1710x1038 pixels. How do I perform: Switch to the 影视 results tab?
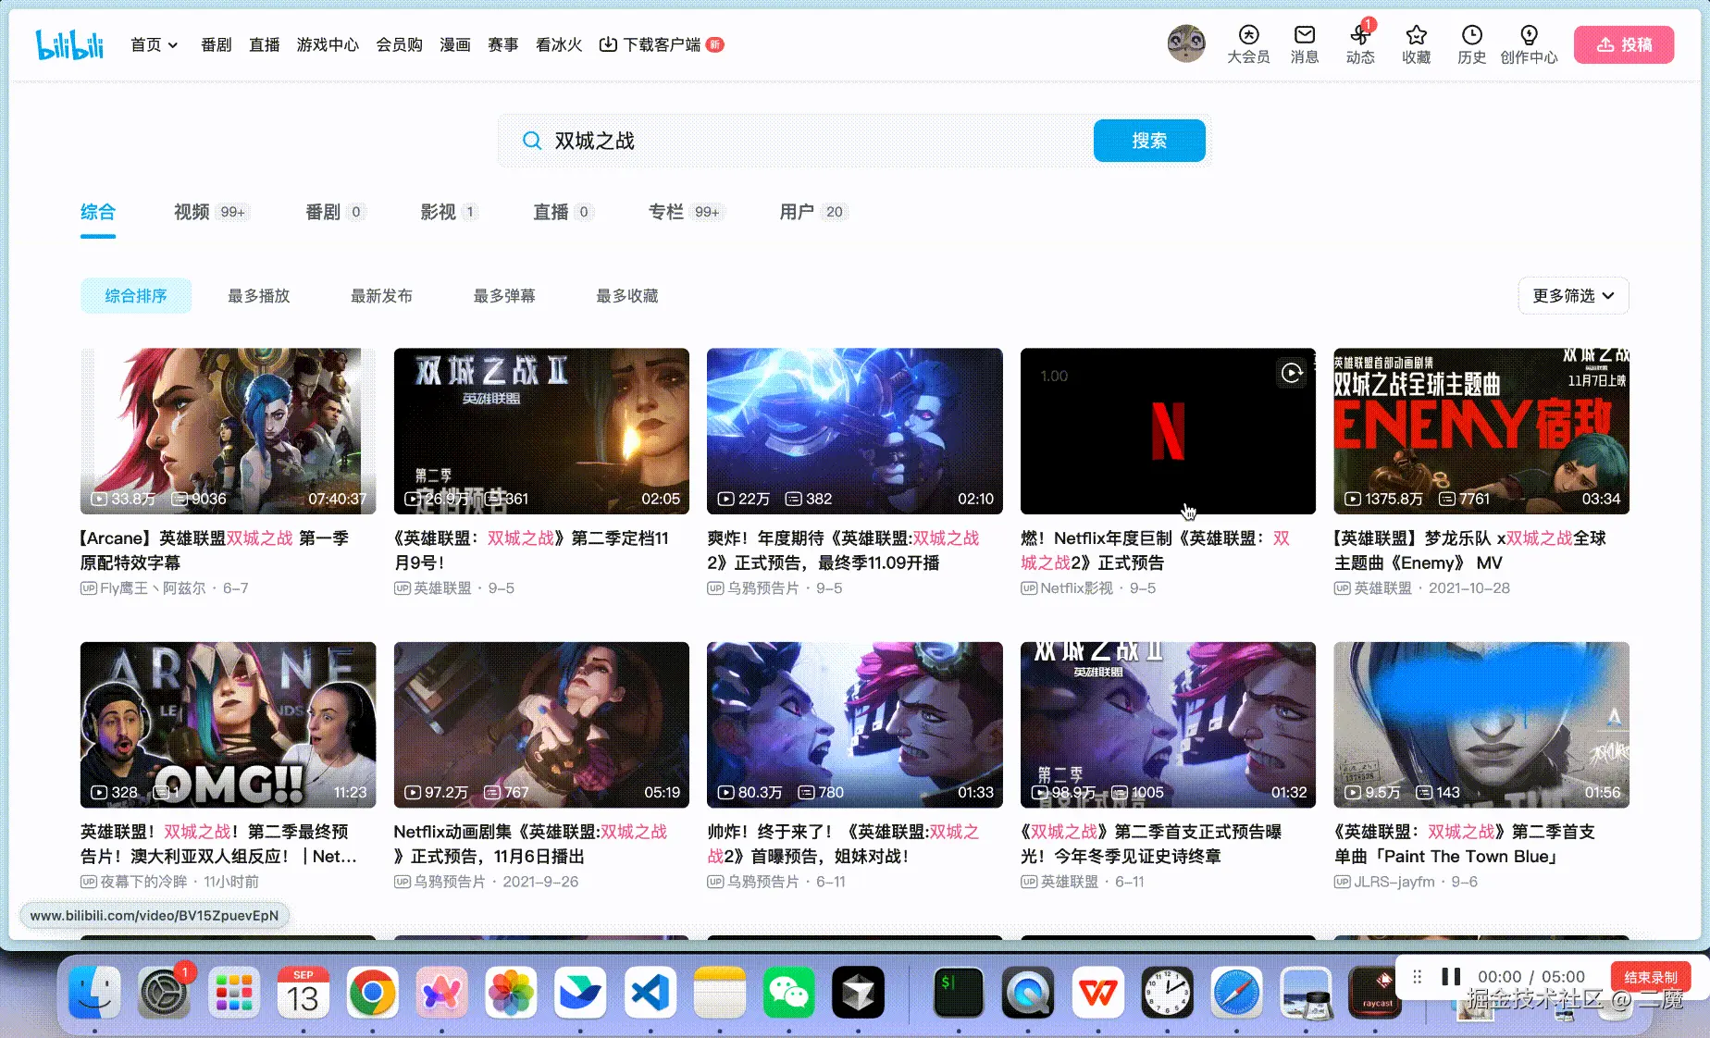449,212
